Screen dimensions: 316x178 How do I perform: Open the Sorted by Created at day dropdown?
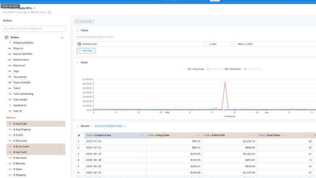110,126
